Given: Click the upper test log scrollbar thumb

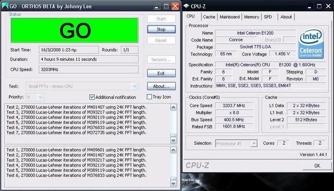Looking at the screenshot, I should pyautogui.click(x=173, y=135).
